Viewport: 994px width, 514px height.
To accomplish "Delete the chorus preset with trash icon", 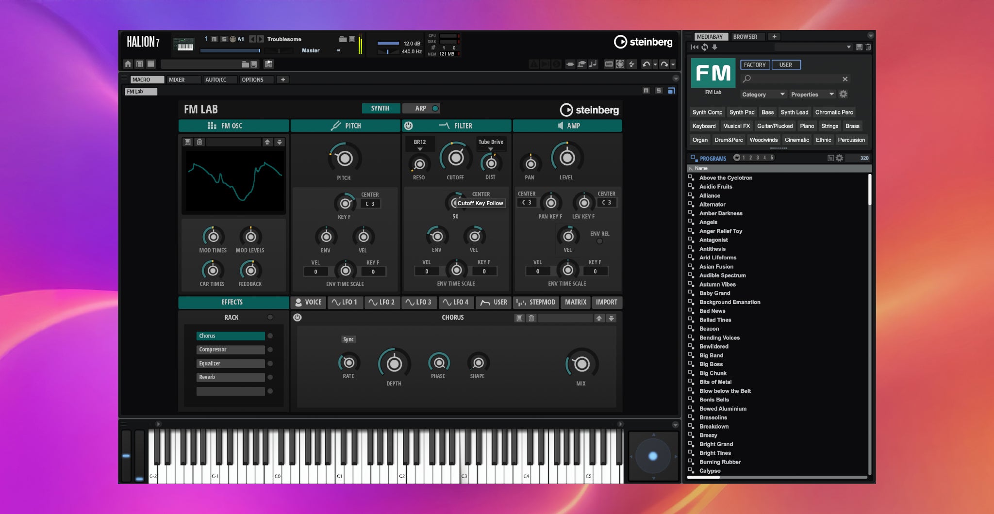I will pyautogui.click(x=531, y=318).
